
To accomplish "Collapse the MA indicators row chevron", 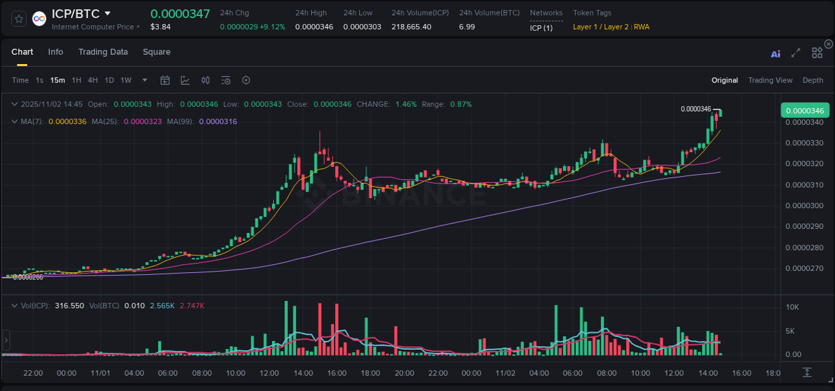I will 15,121.
